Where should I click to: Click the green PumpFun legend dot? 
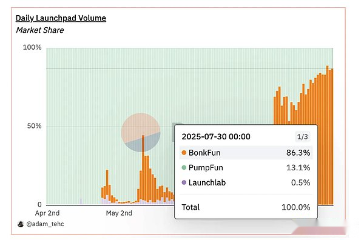184,167
